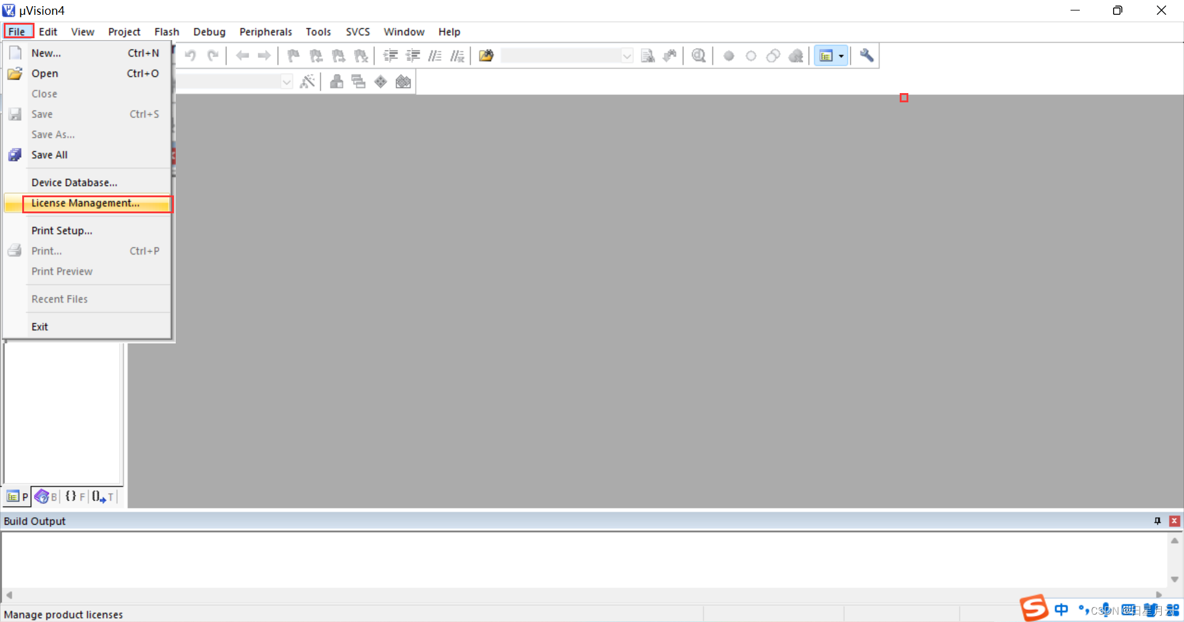The width and height of the screenshot is (1184, 622).
Task: Open the File menu
Action: [17, 31]
